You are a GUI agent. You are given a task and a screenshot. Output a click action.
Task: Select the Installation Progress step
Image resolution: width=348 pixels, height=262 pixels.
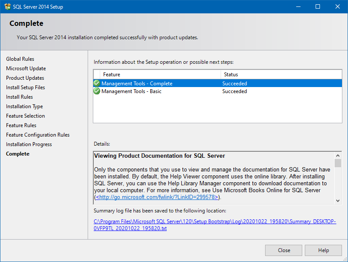coord(28,144)
